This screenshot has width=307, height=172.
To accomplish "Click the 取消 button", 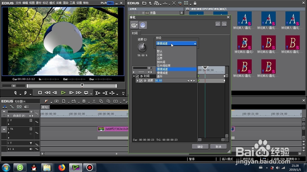I will tap(218, 147).
